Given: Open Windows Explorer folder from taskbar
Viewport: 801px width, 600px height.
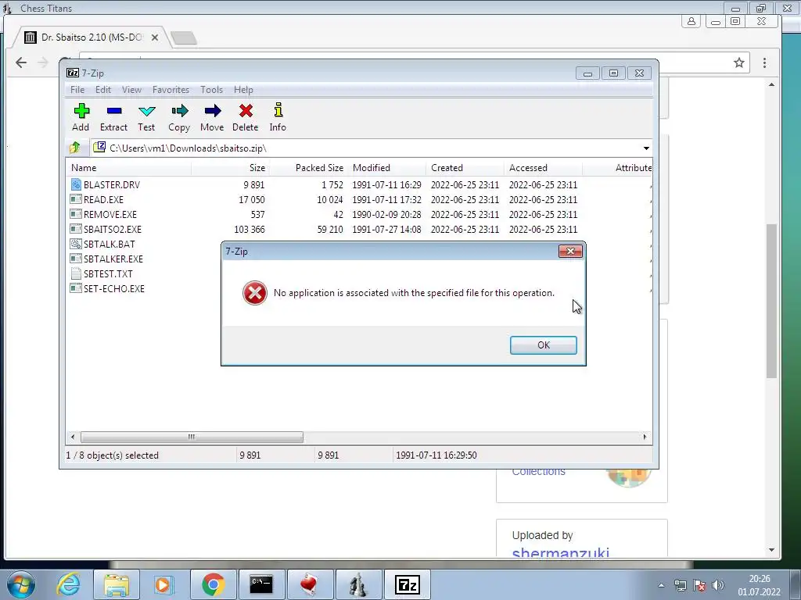Looking at the screenshot, I should pos(117,584).
